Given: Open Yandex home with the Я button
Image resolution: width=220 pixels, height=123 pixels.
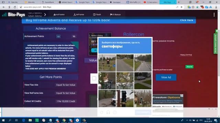Looking at the screenshot, I should pos(9,7).
